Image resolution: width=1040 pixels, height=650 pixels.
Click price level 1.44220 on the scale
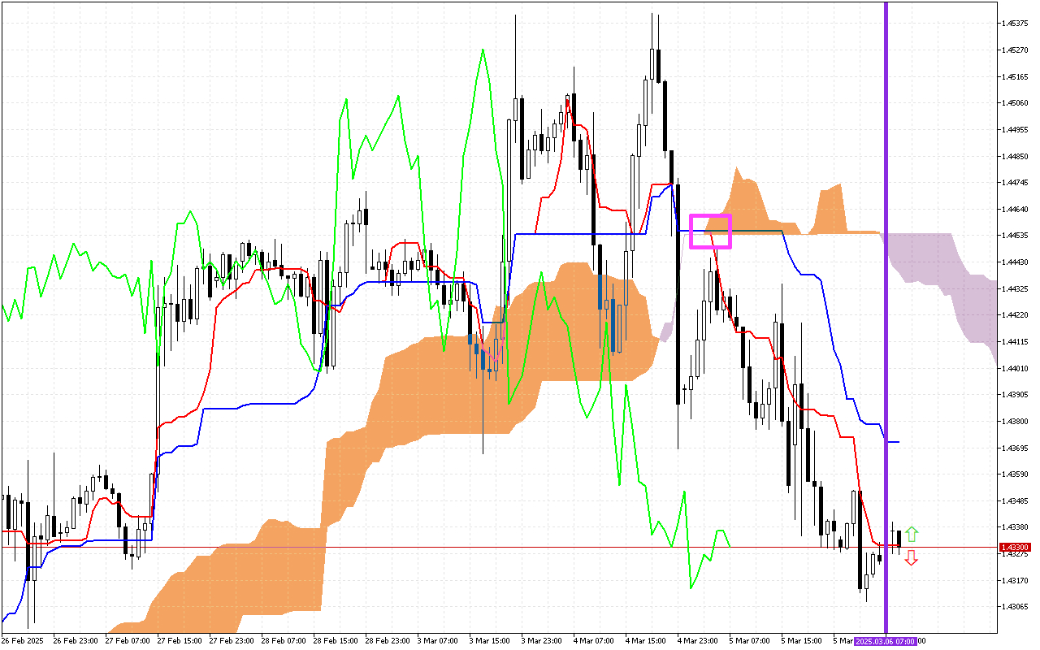point(1015,315)
